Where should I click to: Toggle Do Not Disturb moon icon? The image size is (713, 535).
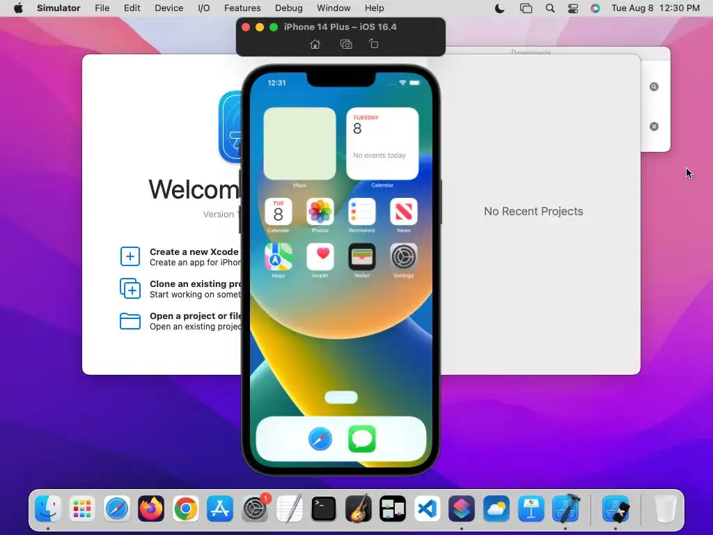click(x=499, y=8)
